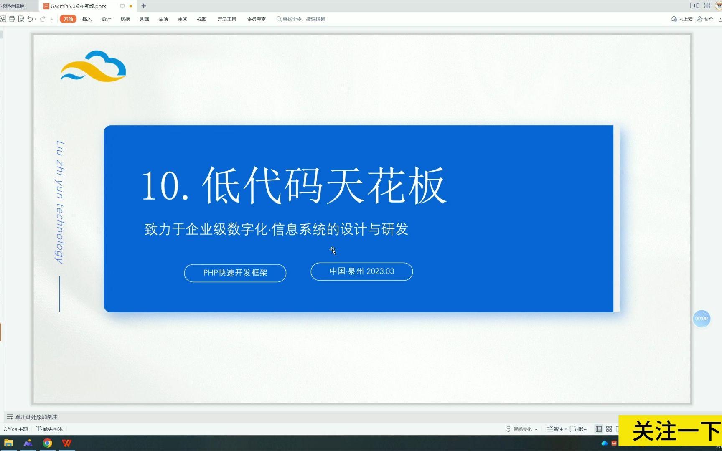The height and width of the screenshot is (451, 722).
Task: Undo the last action
Action: [x=30, y=19]
